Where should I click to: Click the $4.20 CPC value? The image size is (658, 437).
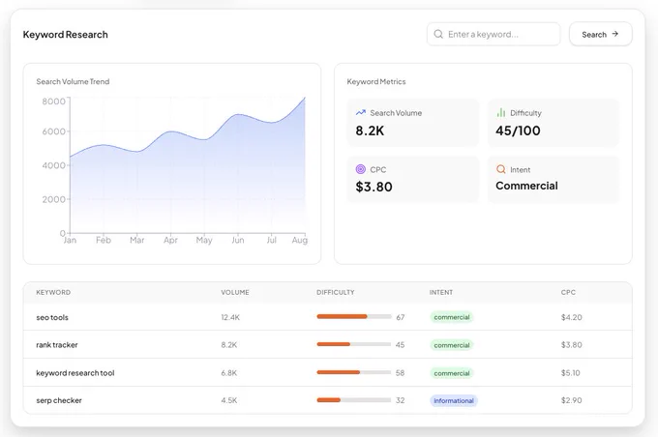[x=572, y=317]
